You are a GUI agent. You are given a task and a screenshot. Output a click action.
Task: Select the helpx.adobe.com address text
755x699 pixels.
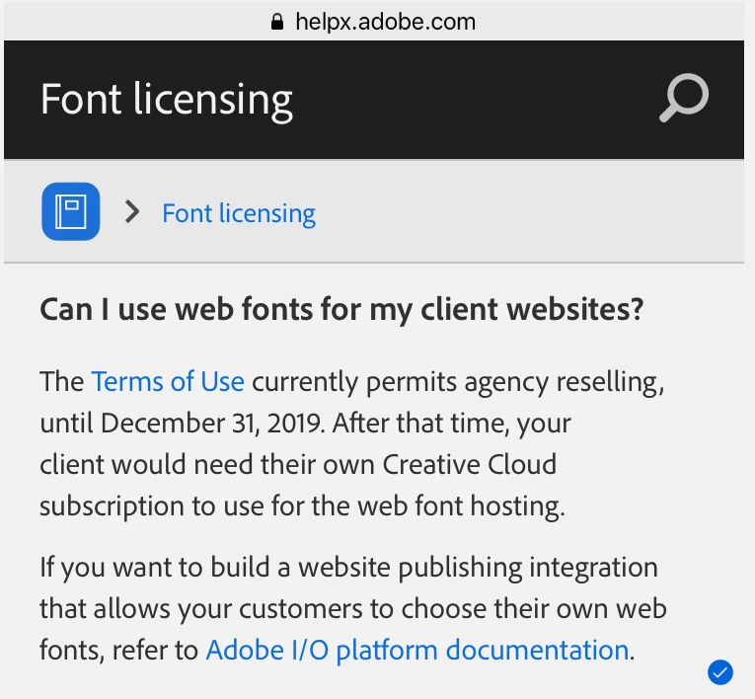coord(385,22)
